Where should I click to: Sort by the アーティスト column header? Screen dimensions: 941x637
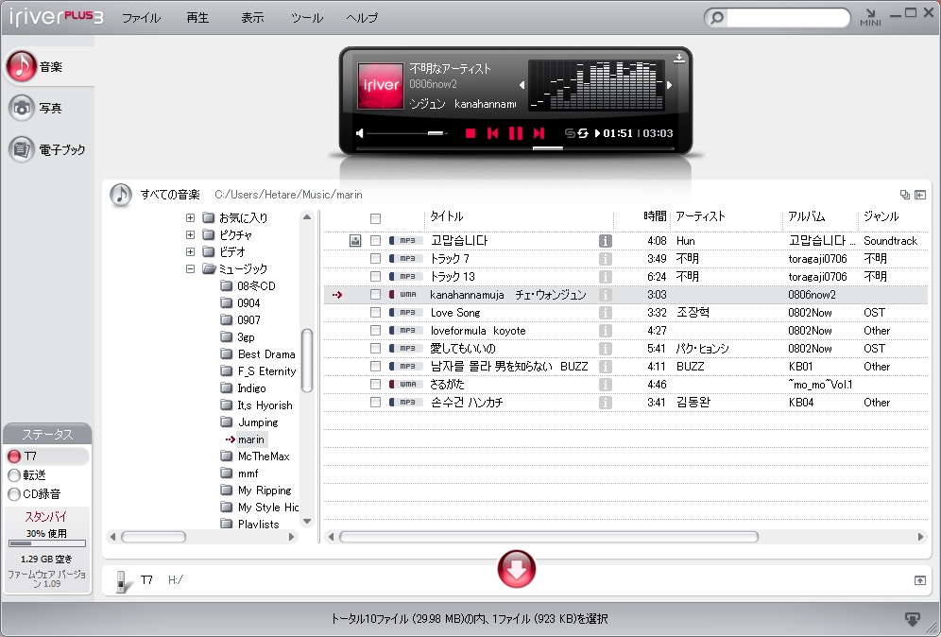(x=700, y=216)
